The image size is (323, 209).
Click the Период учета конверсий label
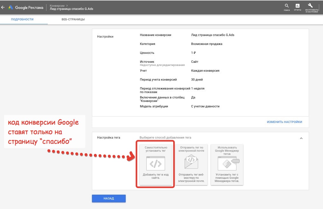pyautogui.click(x=158, y=79)
